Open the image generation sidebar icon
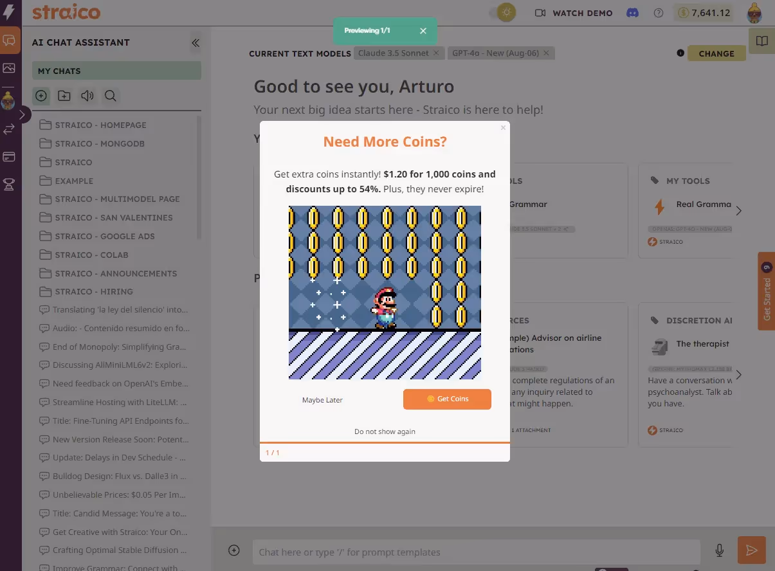This screenshot has height=571, width=775. [x=9, y=68]
